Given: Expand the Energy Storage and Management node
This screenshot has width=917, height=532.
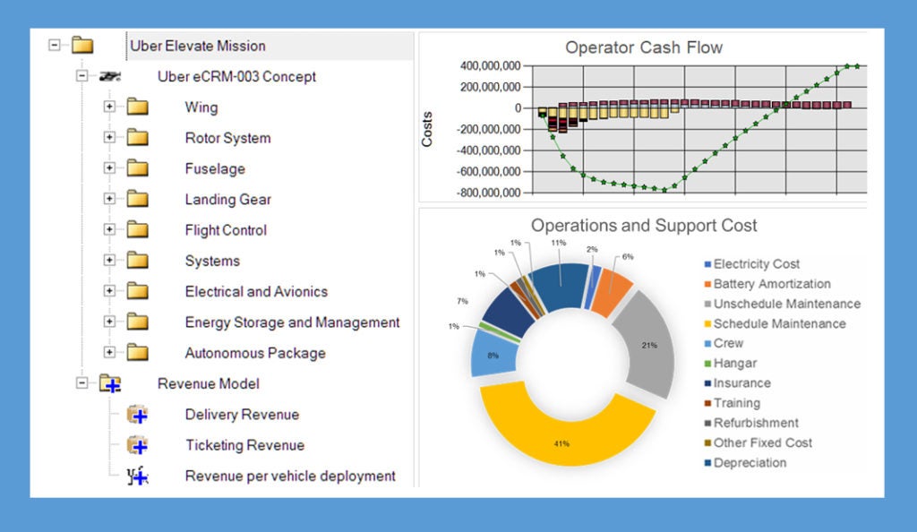Looking at the screenshot, I should click(109, 322).
